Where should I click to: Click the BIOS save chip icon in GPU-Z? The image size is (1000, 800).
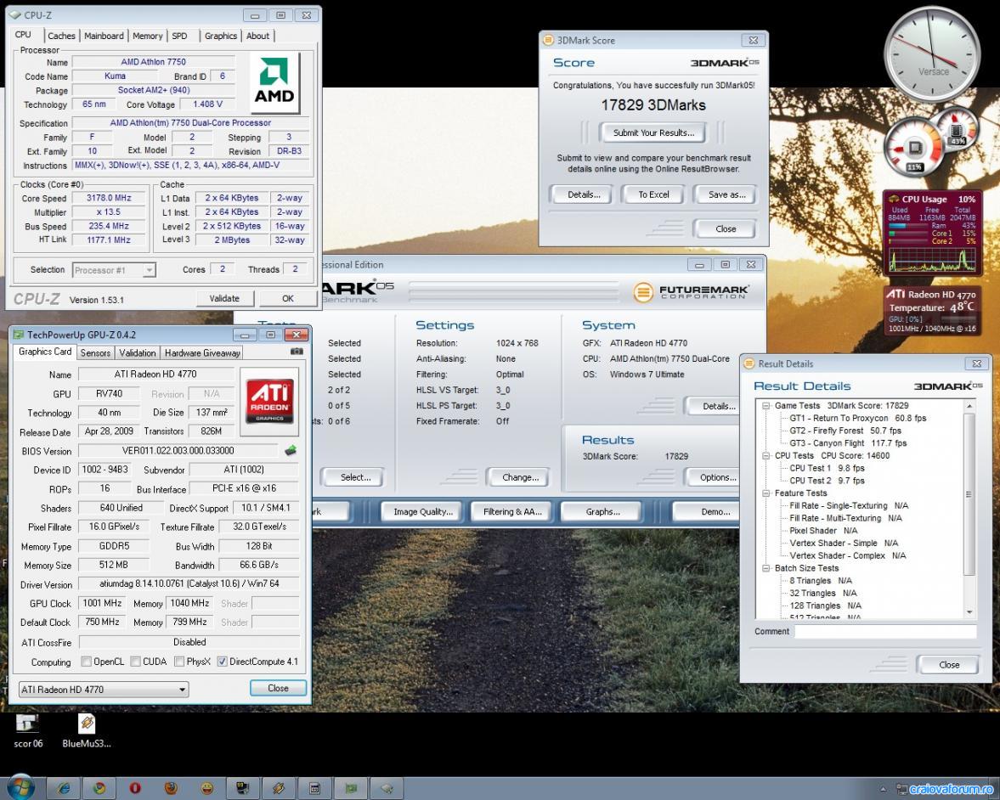click(291, 451)
